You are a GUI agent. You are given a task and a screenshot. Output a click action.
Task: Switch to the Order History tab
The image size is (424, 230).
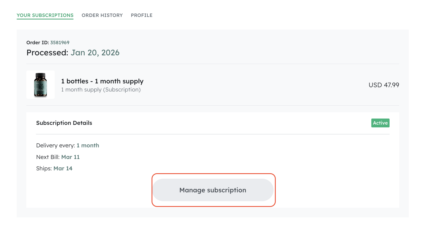[x=102, y=15]
